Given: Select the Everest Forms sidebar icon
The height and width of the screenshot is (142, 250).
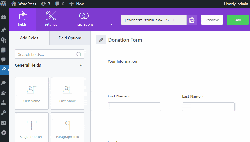Looking at the screenshot, I should (4, 69).
